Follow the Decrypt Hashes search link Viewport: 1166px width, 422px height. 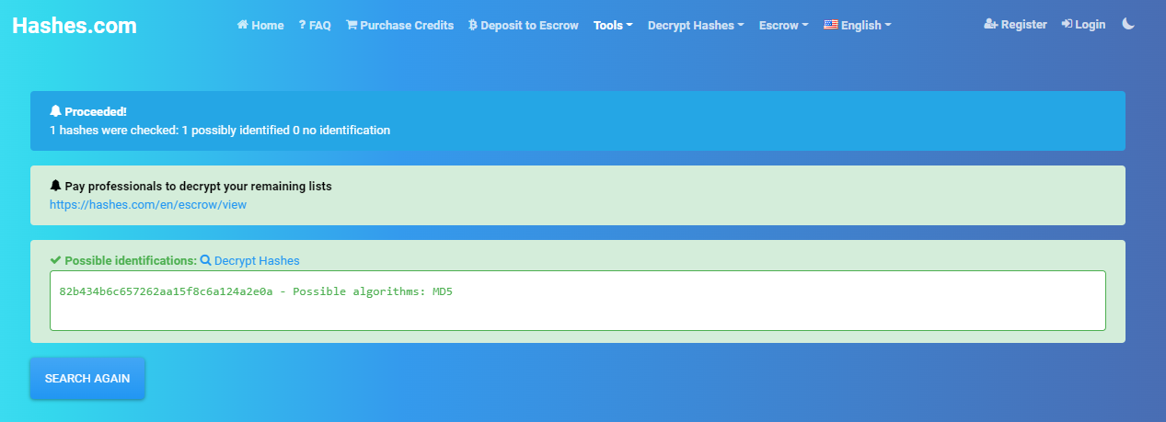(x=249, y=260)
